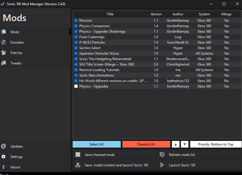Switch to the Patches section

click(x=35, y=53)
